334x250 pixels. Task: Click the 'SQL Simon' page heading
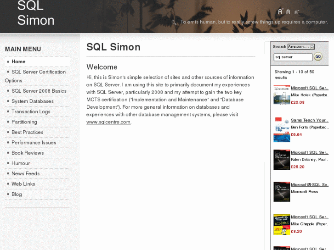[113, 47]
